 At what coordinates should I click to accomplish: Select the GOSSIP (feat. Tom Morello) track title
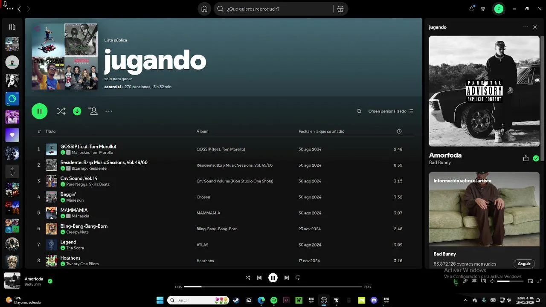coord(88,146)
